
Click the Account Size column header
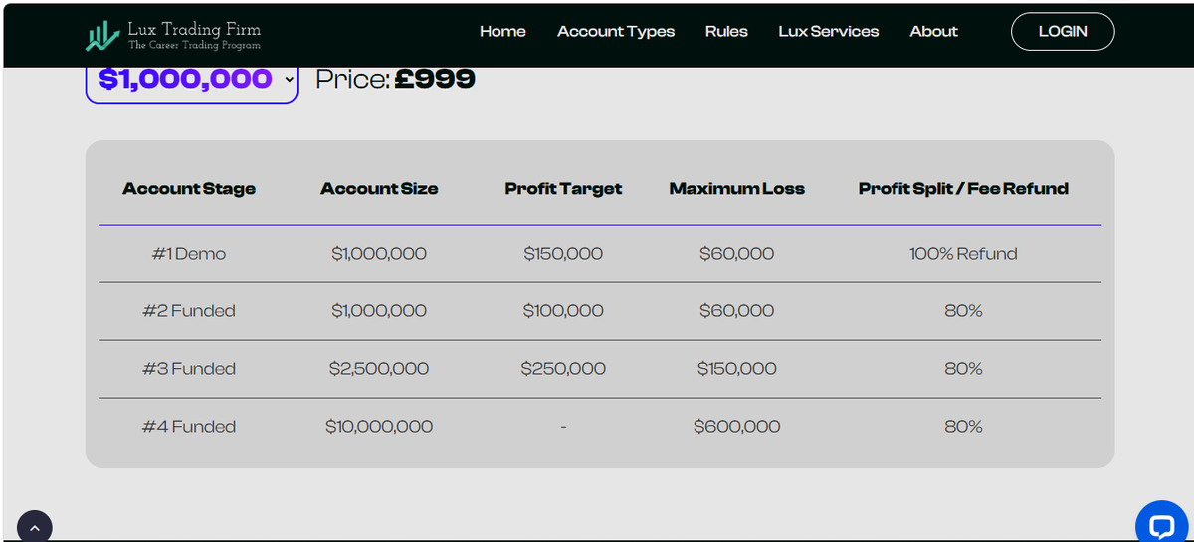379,188
